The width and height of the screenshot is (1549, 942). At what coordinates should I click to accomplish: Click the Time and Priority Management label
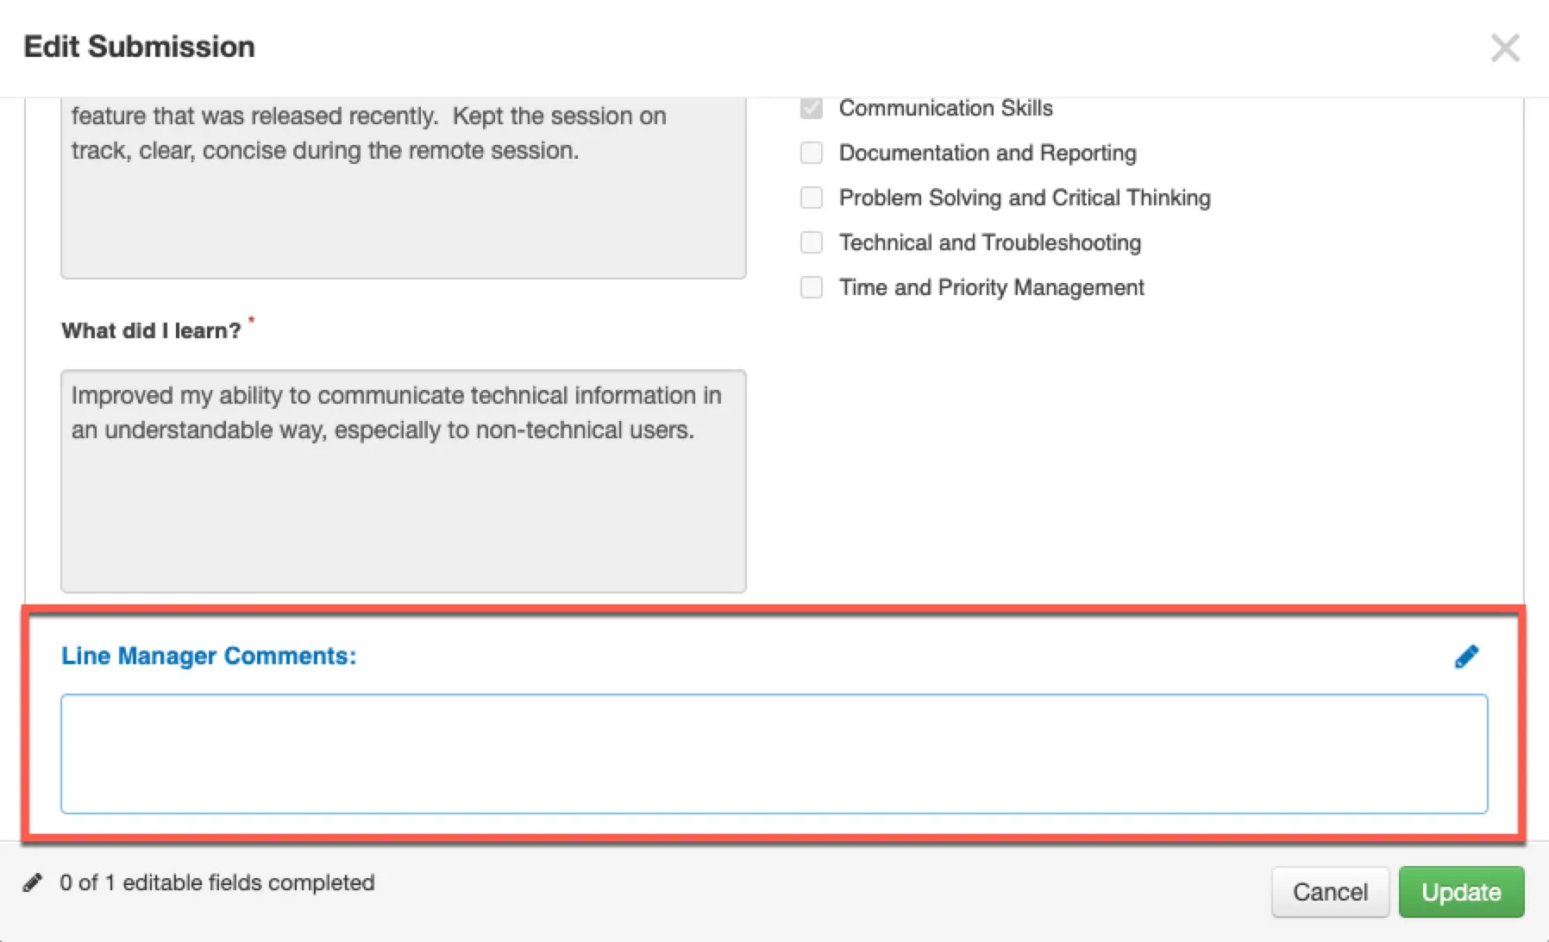(992, 287)
